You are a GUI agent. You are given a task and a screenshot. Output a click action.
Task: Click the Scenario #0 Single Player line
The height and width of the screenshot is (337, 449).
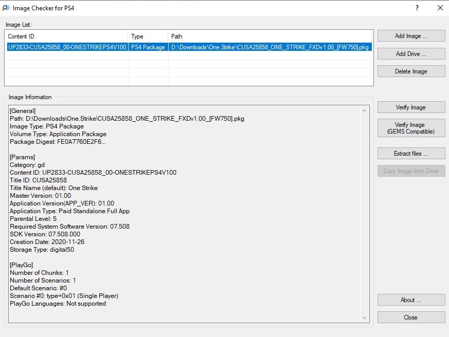tap(64, 296)
